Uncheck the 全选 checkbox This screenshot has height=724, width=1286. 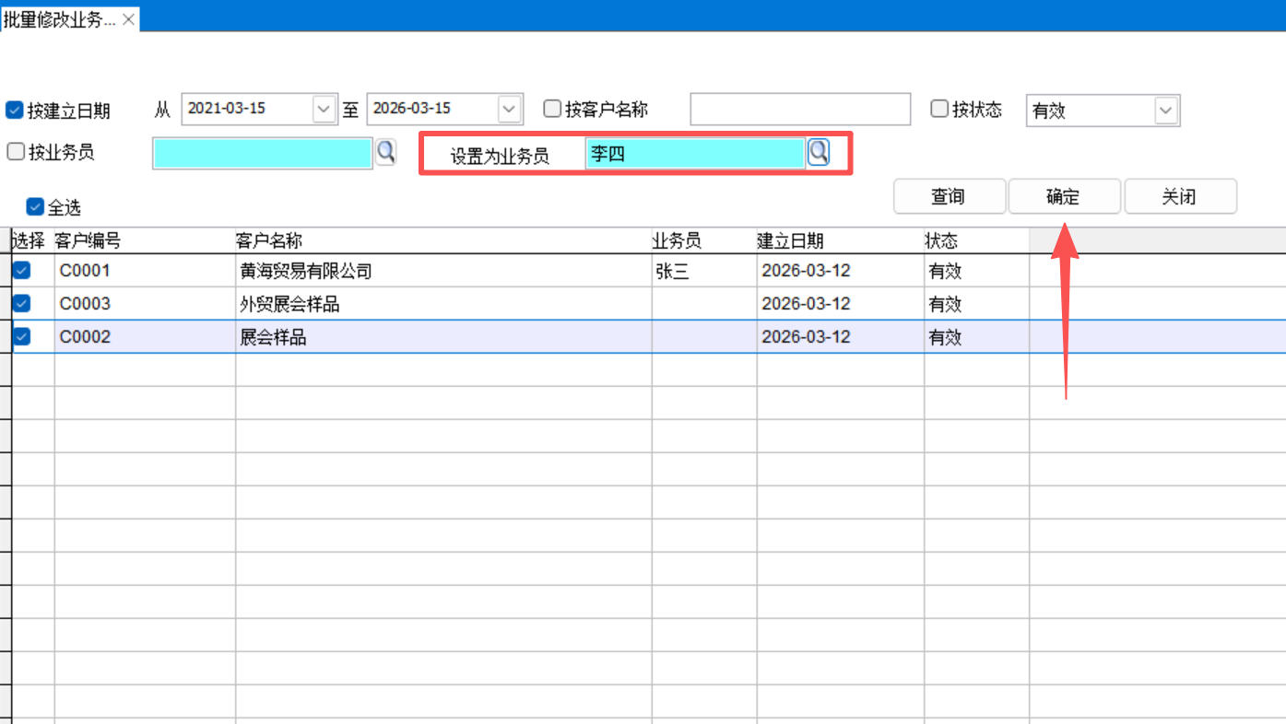36,207
